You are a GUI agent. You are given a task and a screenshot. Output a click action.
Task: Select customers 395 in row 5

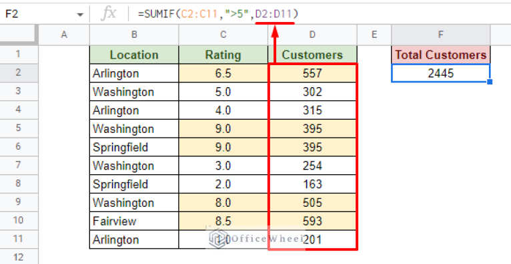(x=312, y=128)
